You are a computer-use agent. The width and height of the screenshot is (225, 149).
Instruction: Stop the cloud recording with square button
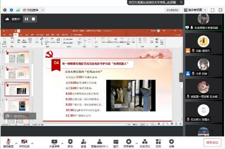(x=34, y=19)
